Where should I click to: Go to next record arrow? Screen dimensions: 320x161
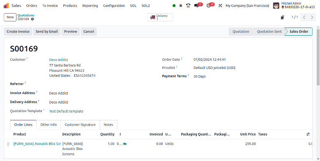coord(312,17)
